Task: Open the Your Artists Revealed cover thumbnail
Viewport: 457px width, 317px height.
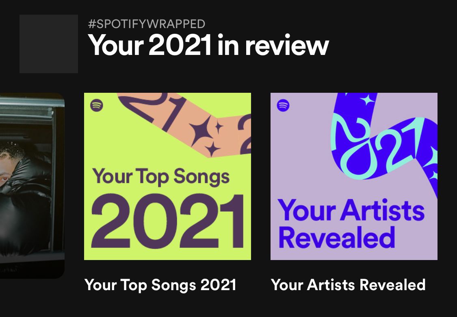Action: point(353,176)
